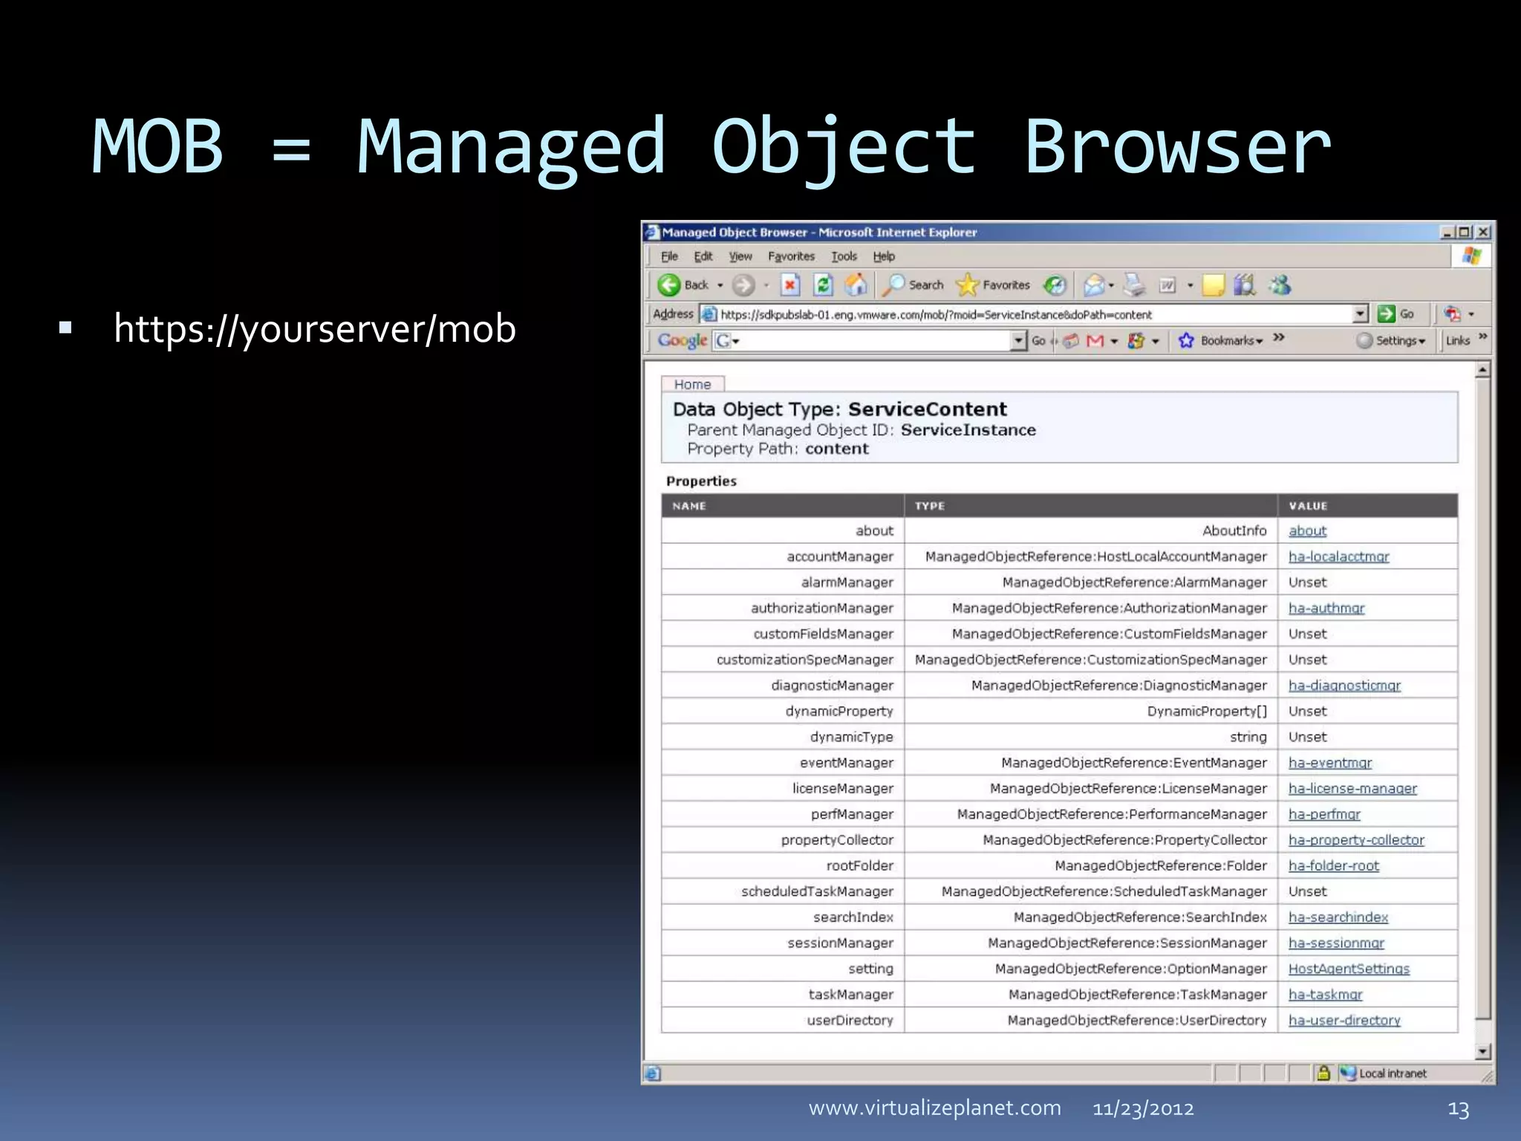Click the Gmail icon in Google toolbar
1521x1141 pixels.
[x=1095, y=341]
